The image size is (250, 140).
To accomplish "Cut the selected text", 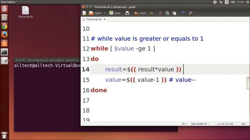I will (x=161, y=13).
